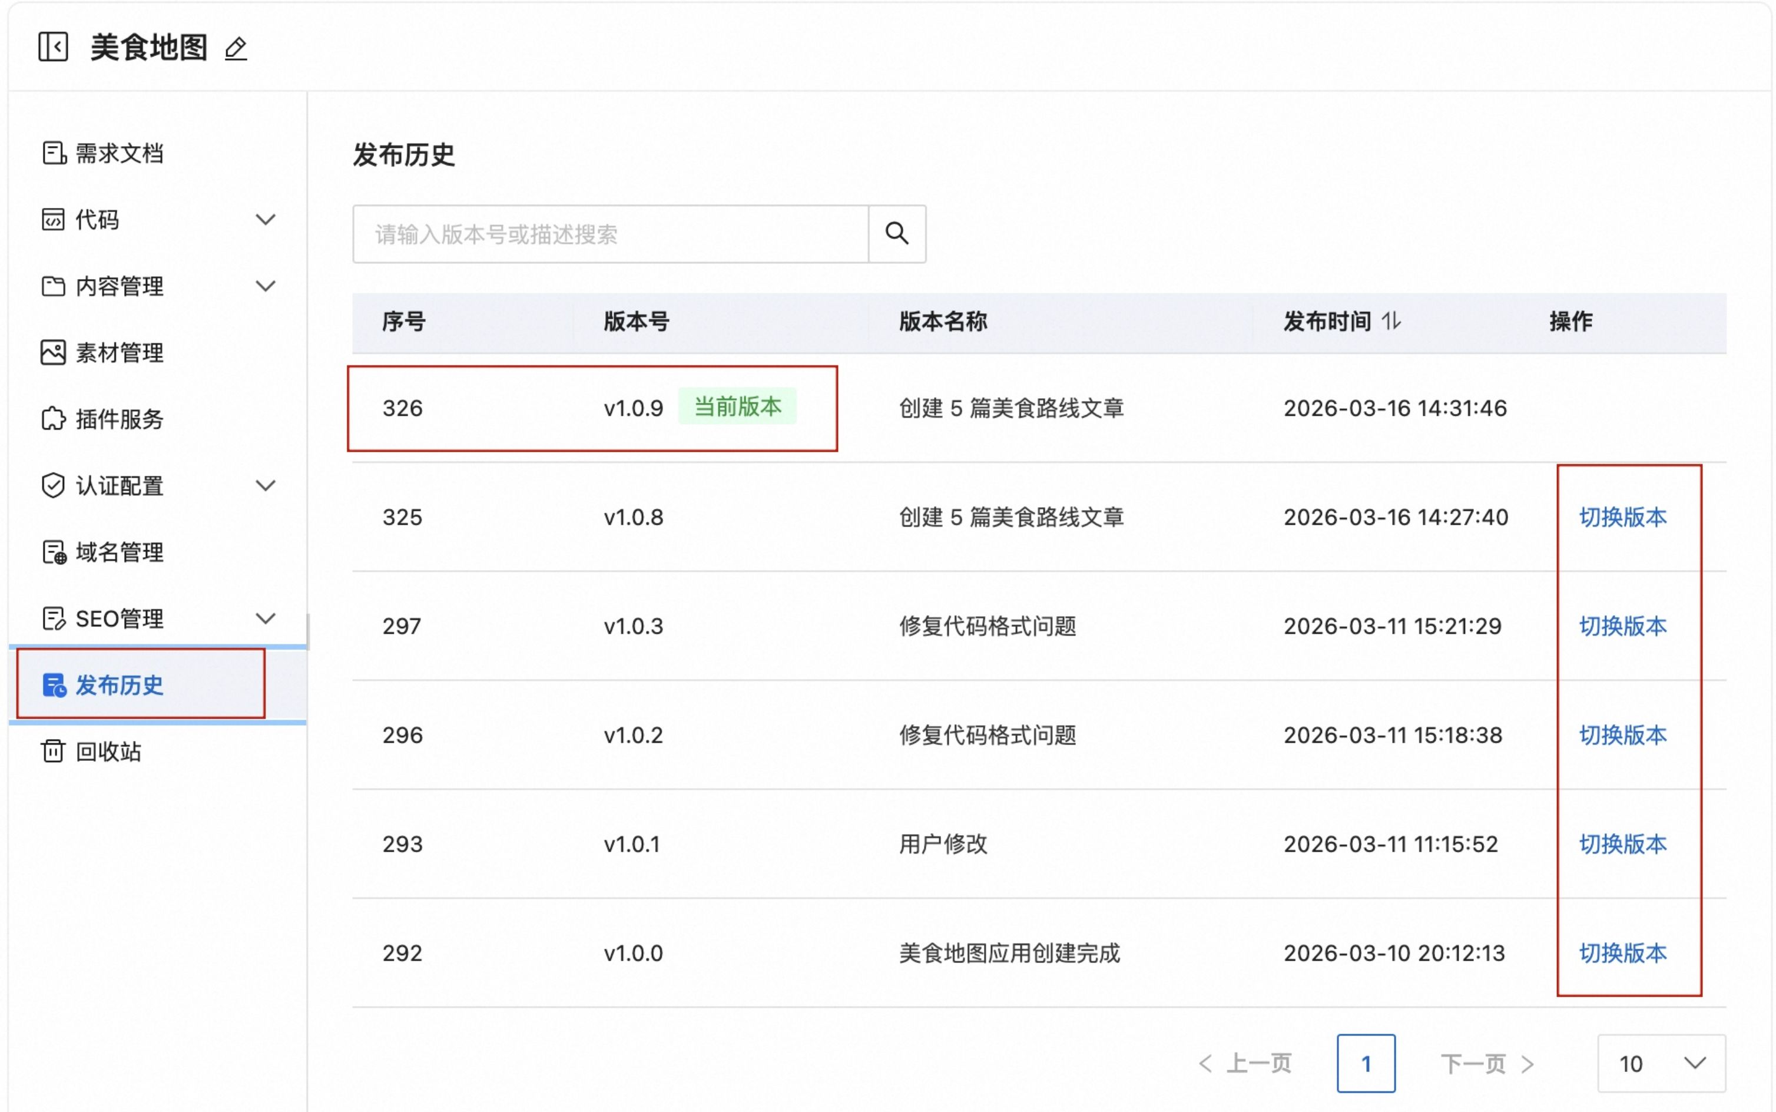The height and width of the screenshot is (1112, 1776).
Task: Click the 发布时间 column header
Action: click(1327, 322)
